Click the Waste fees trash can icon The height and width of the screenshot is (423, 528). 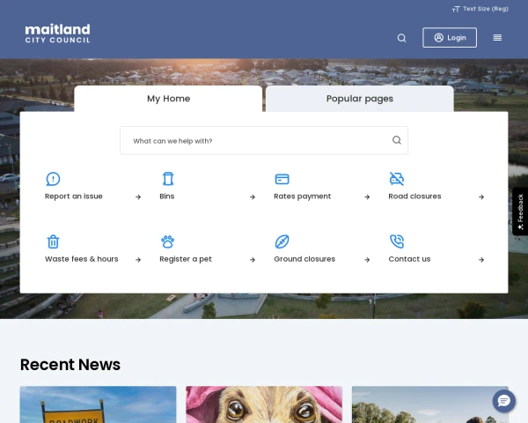click(53, 241)
